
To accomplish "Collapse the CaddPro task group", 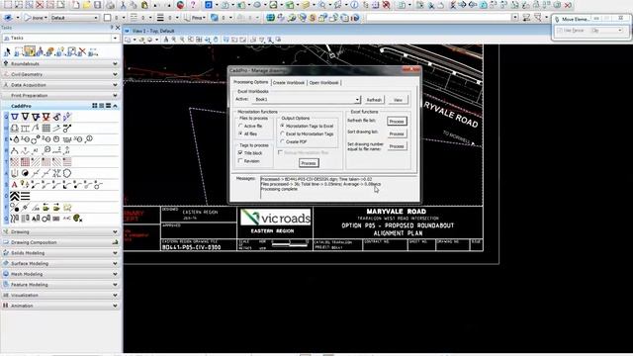I will point(115,106).
